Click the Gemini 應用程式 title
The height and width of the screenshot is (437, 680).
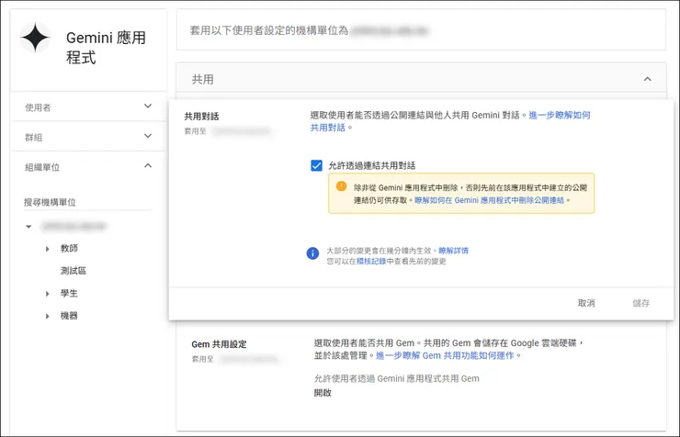(x=106, y=48)
